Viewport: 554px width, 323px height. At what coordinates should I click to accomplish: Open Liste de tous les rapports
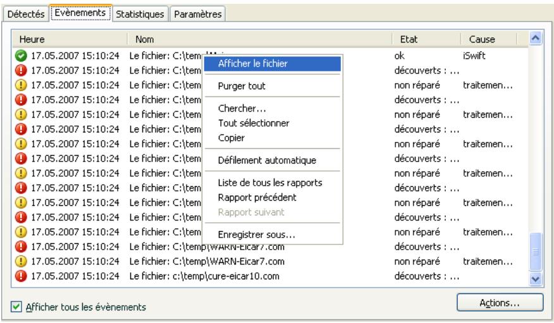coord(273,182)
